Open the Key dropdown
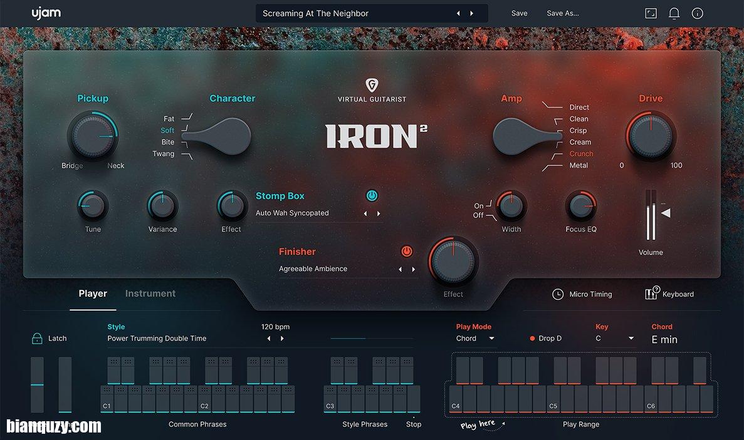 [614, 338]
